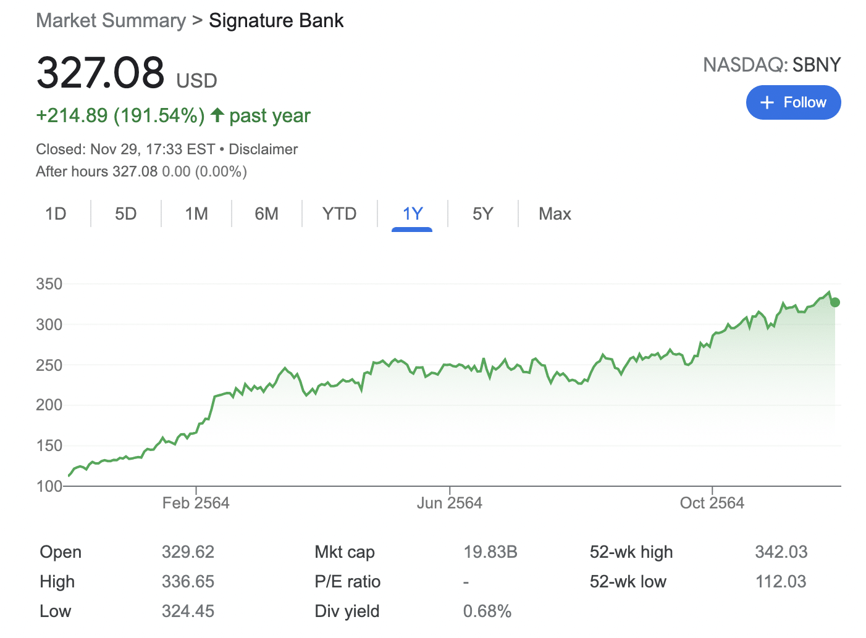Select the 5D time range tab
Image resolution: width=866 pixels, height=638 pixels.
(126, 213)
